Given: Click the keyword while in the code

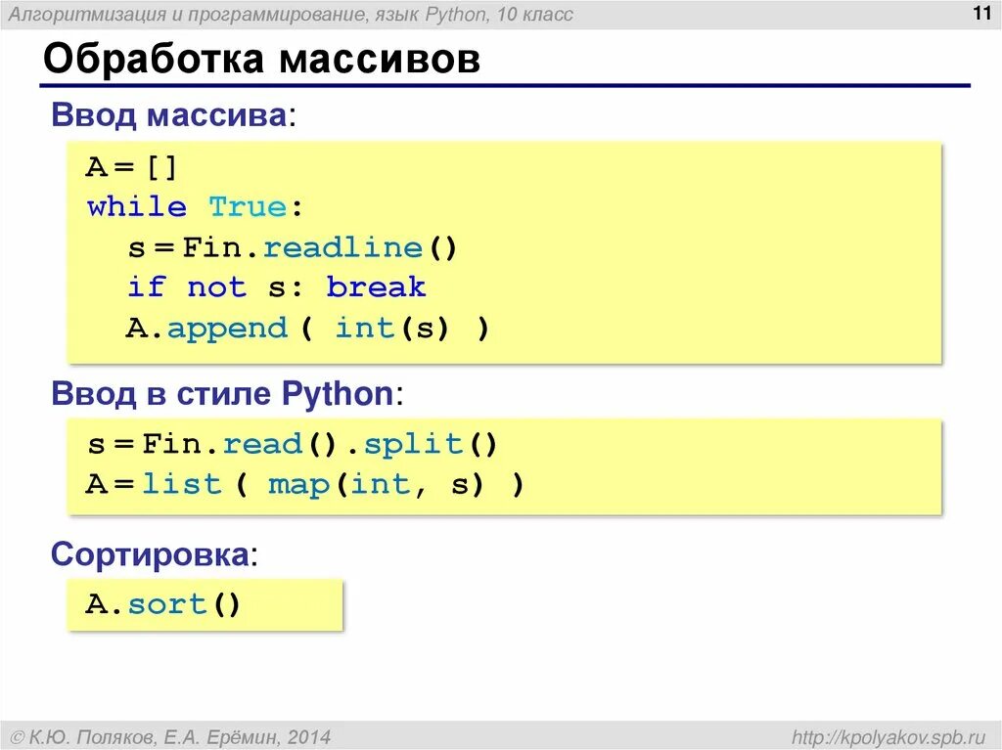Looking at the screenshot, I should pyautogui.click(x=134, y=206).
